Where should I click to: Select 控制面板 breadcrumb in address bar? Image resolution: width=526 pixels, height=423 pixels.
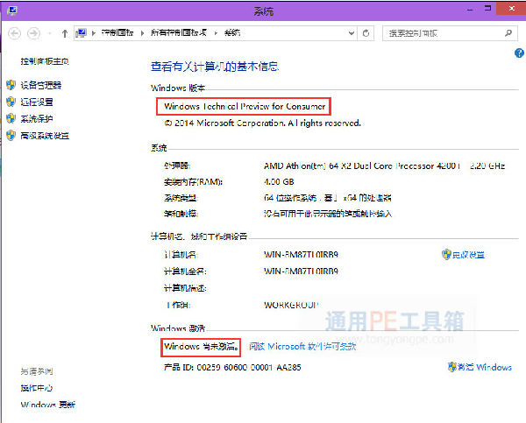[117, 33]
